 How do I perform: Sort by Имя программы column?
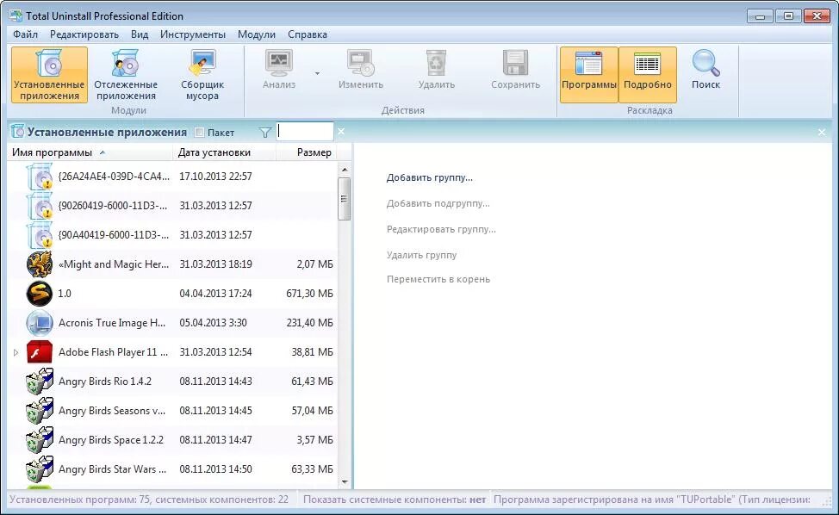90,152
